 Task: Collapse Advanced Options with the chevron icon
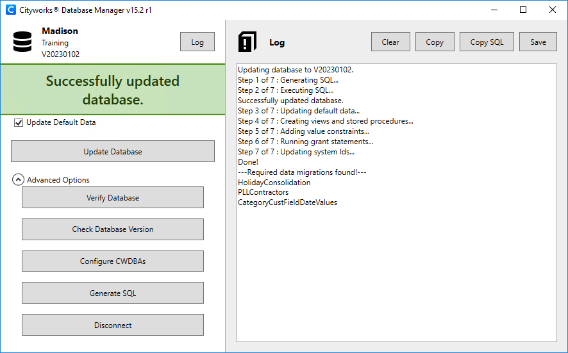pyautogui.click(x=18, y=180)
